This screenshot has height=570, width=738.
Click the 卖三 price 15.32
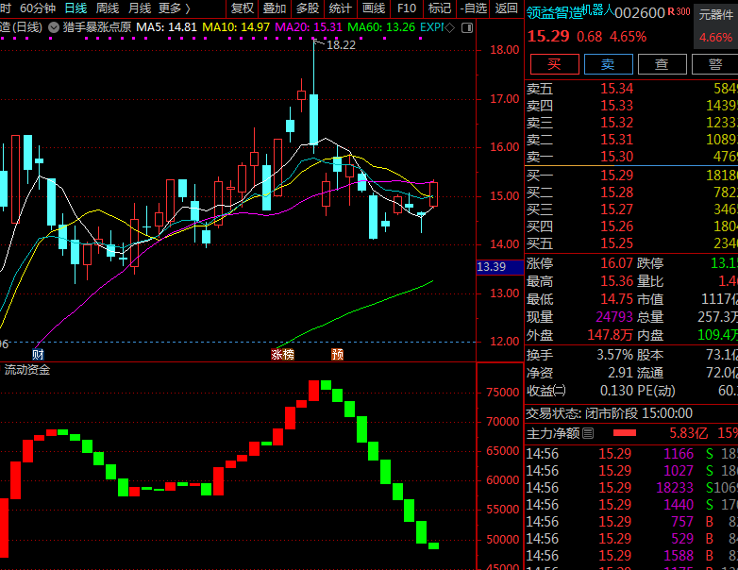click(616, 123)
